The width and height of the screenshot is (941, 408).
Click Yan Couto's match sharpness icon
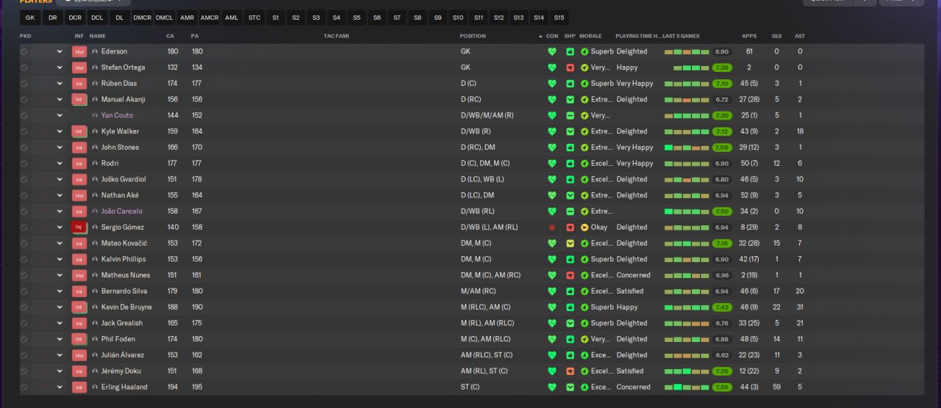click(x=570, y=115)
